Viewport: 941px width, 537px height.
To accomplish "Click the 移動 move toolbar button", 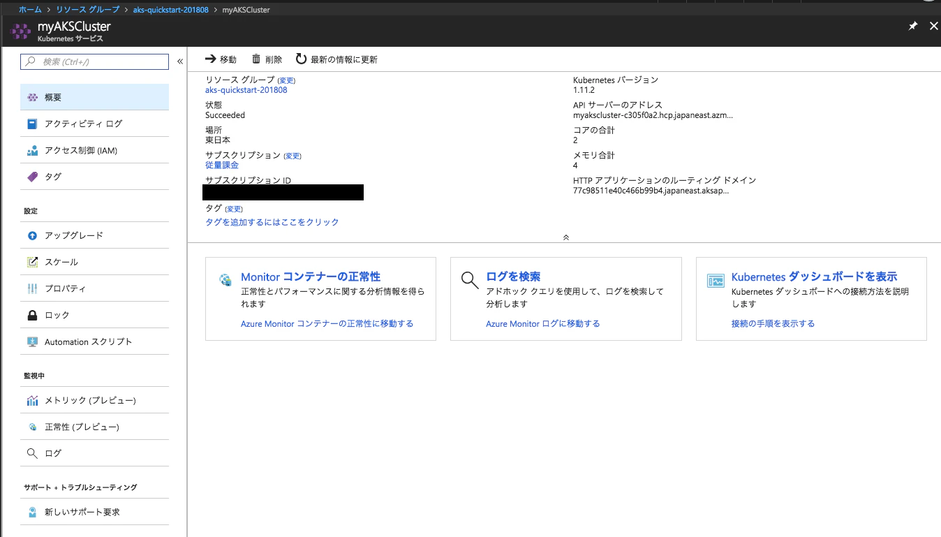I will tap(221, 59).
